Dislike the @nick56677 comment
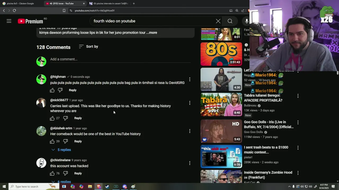The width and height of the screenshot is (339, 190). pos(65,118)
